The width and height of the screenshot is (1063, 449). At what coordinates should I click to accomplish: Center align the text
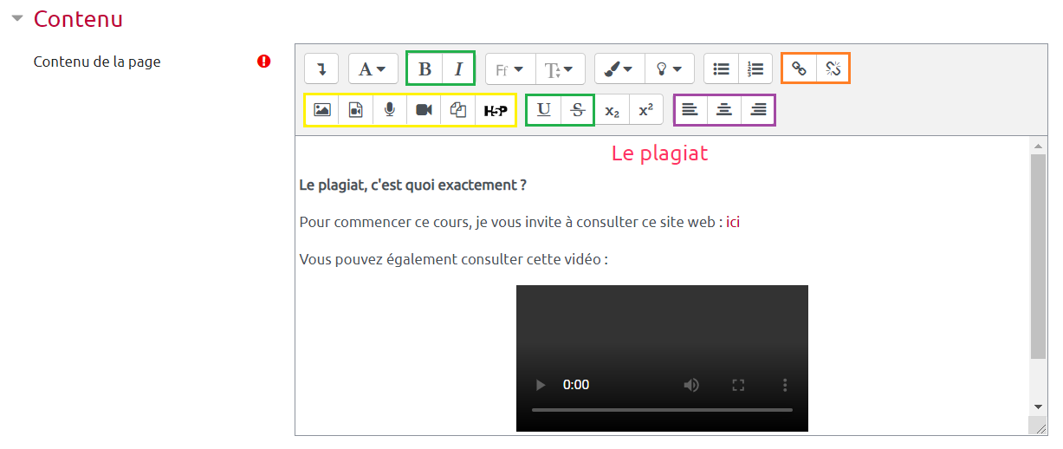[724, 110]
